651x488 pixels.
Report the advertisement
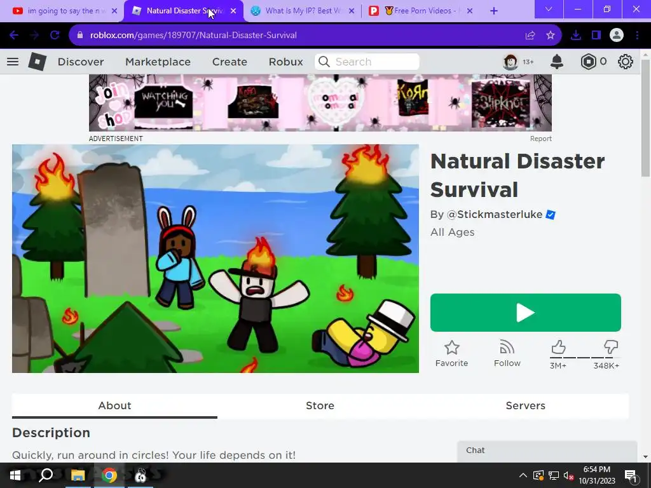540,139
